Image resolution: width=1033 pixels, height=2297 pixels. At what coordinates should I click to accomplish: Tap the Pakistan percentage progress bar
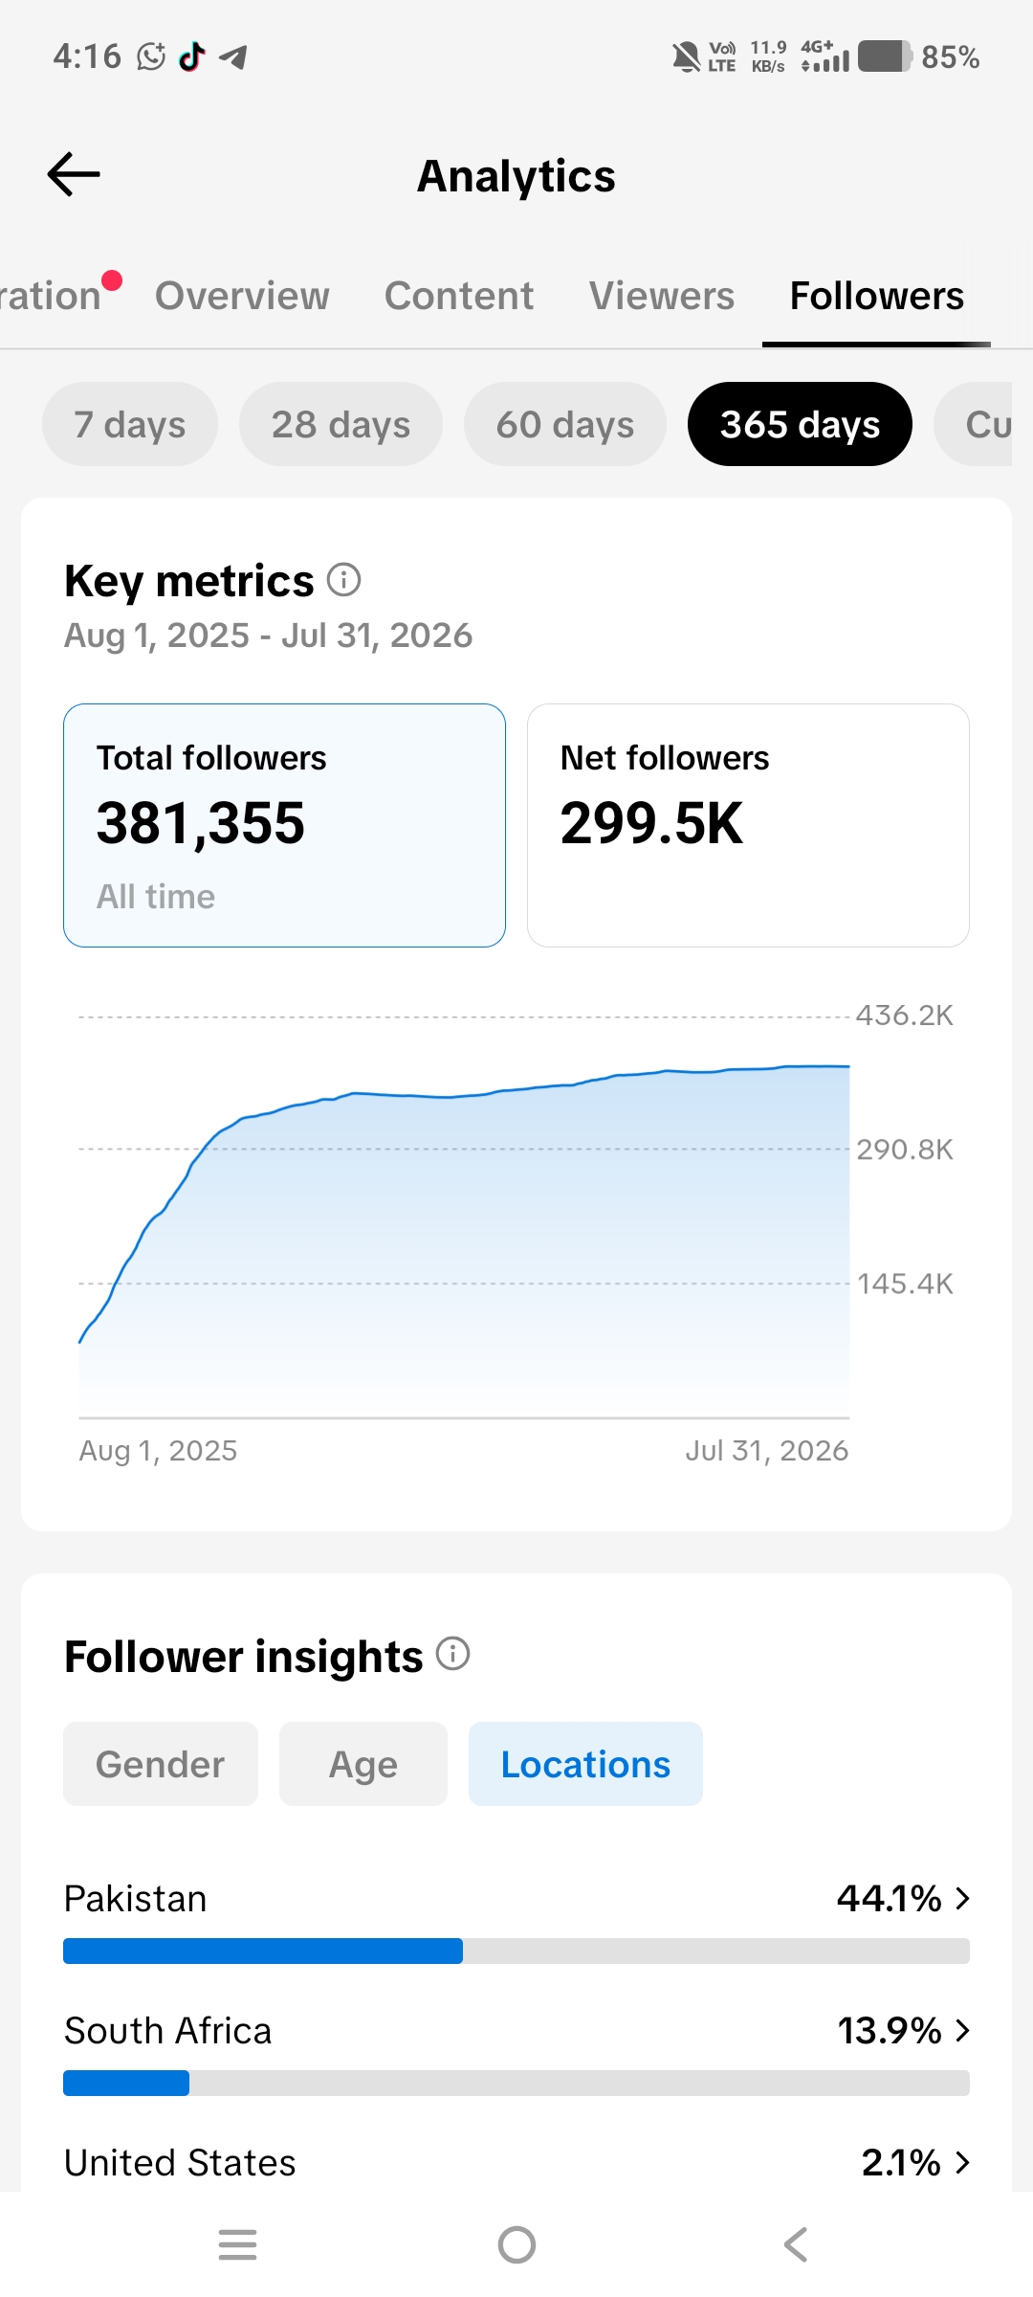[516, 1951]
